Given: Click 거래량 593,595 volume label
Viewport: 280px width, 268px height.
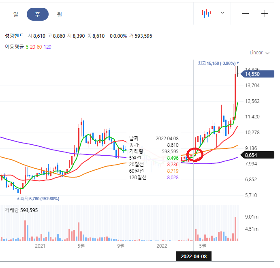Looking at the screenshot, I should pyautogui.click(x=21, y=210).
